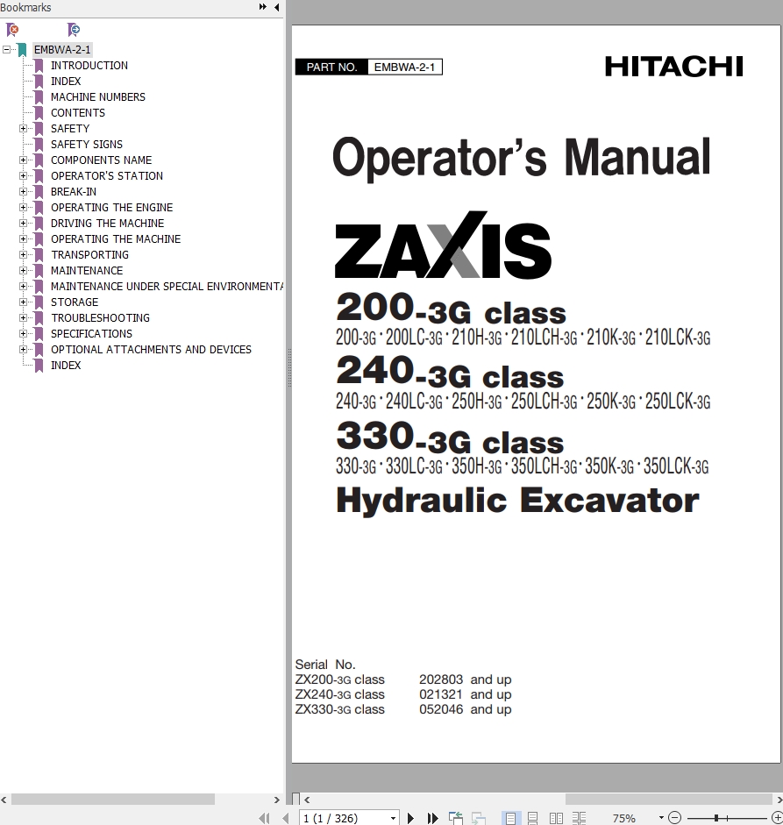Click the purple bookmark icon beside TRANSPORTING
Image resolution: width=783 pixels, height=825 pixels.
39,254
